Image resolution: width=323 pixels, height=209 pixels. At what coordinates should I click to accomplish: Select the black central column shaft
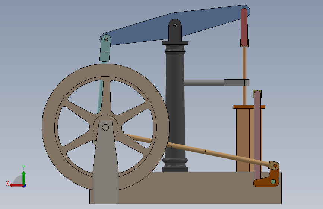[175, 105]
